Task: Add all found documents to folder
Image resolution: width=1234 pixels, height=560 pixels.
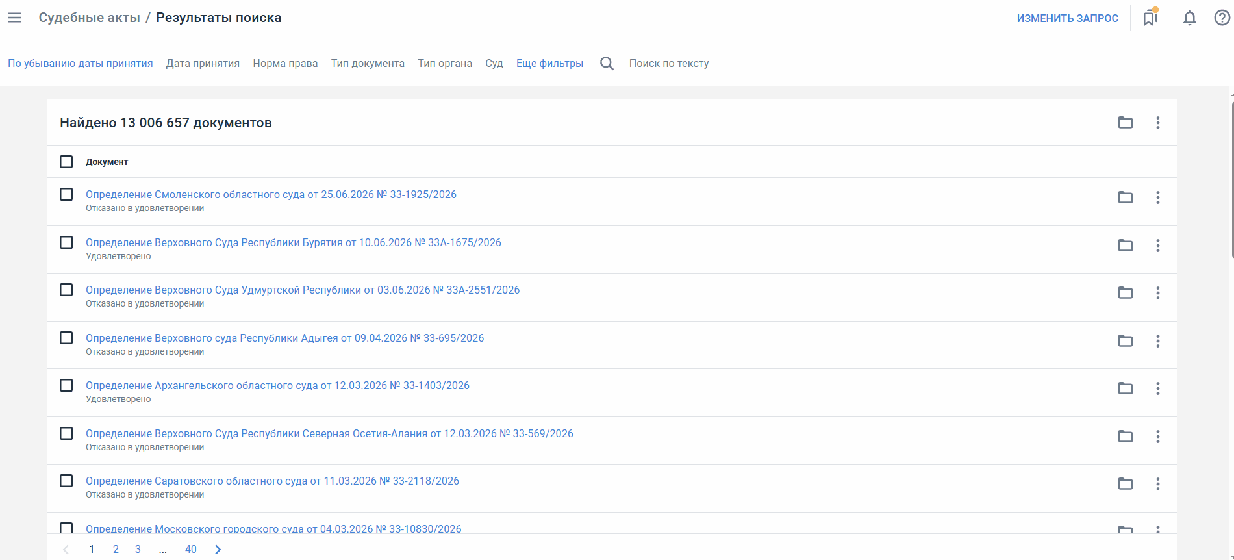Action: point(1126,123)
